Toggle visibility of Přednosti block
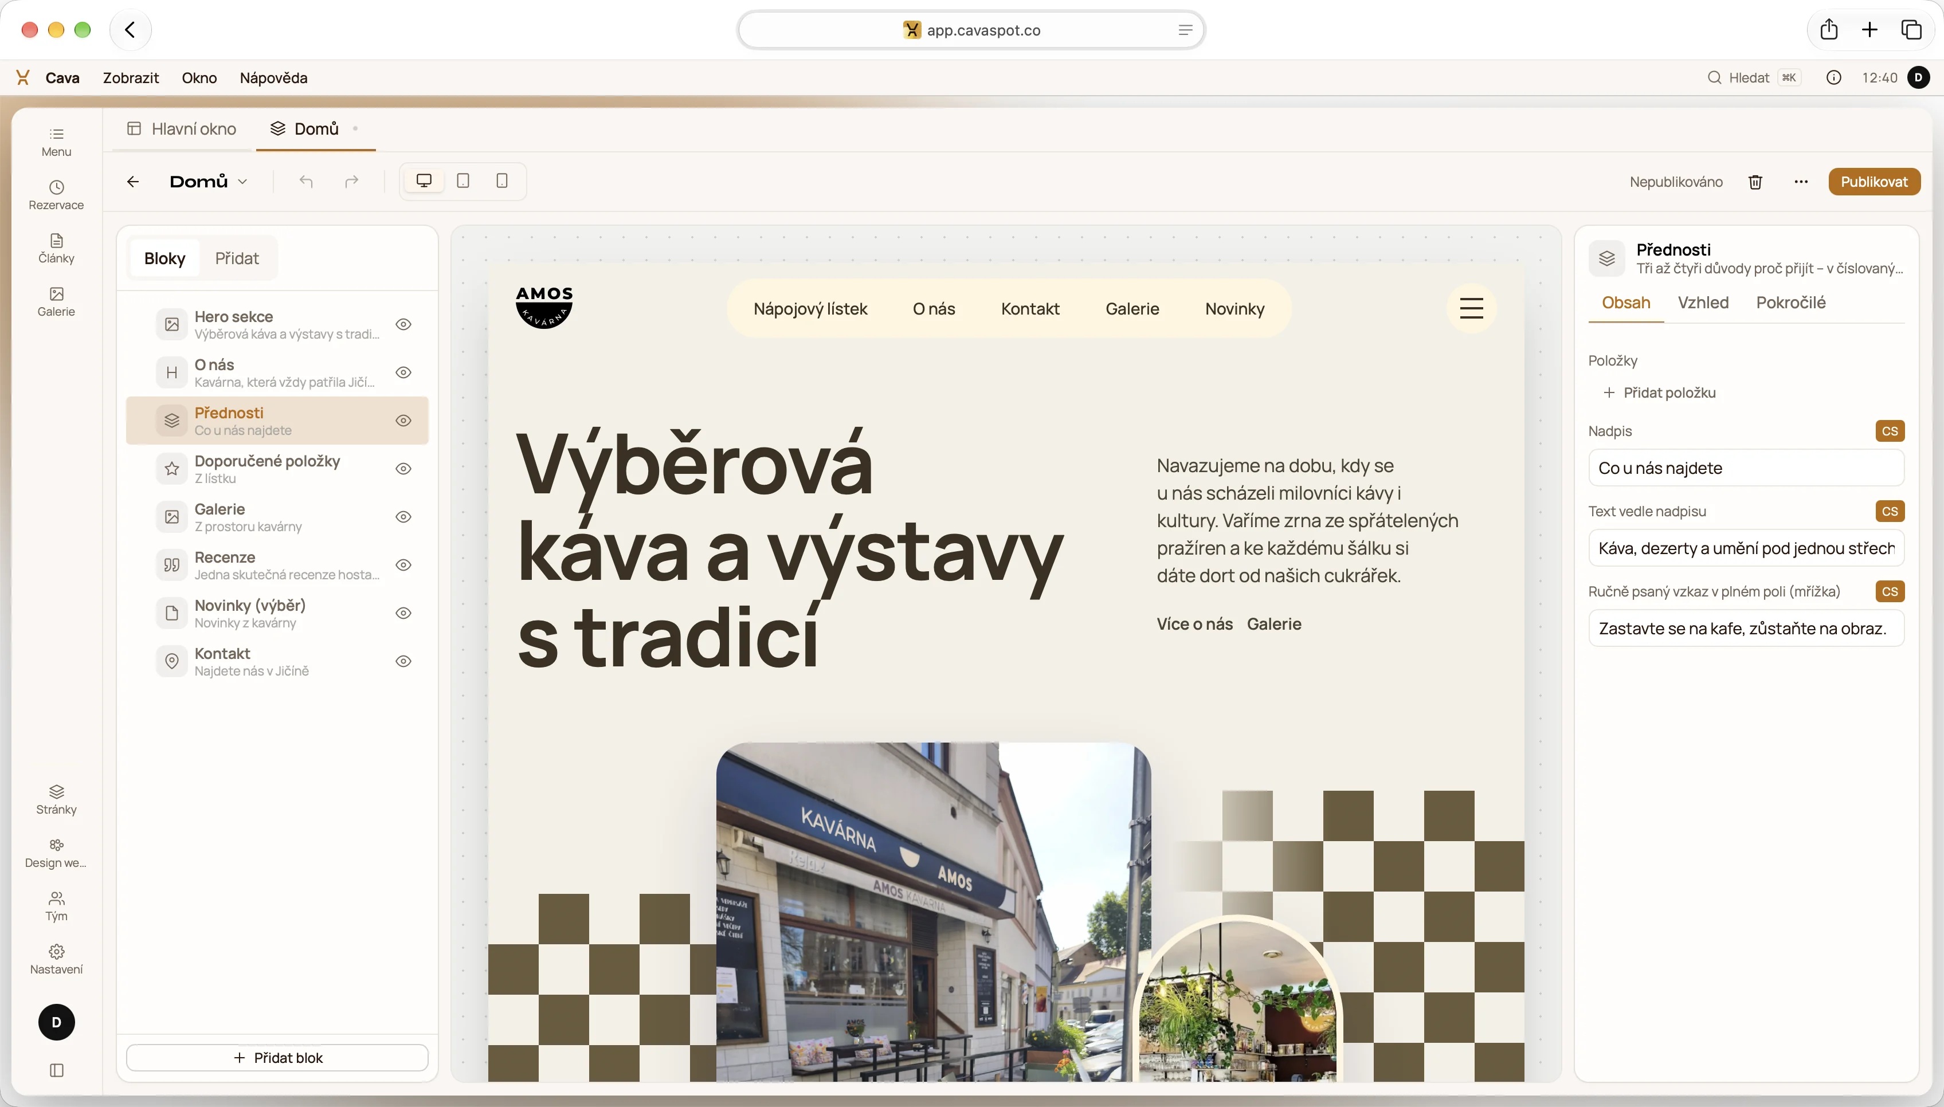The height and width of the screenshot is (1107, 1944). pyautogui.click(x=403, y=421)
